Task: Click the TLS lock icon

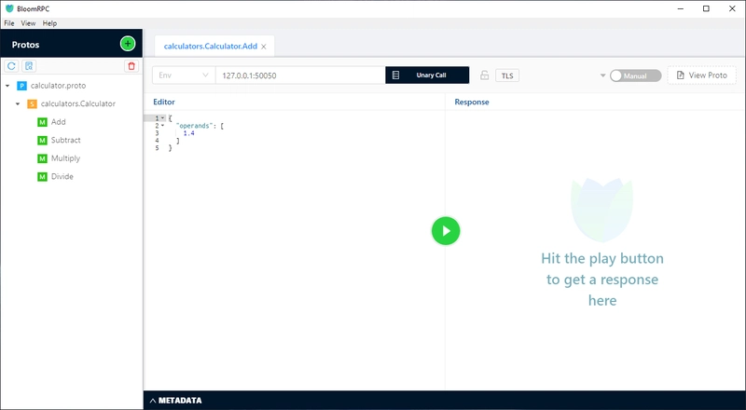Action: point(484,75)
